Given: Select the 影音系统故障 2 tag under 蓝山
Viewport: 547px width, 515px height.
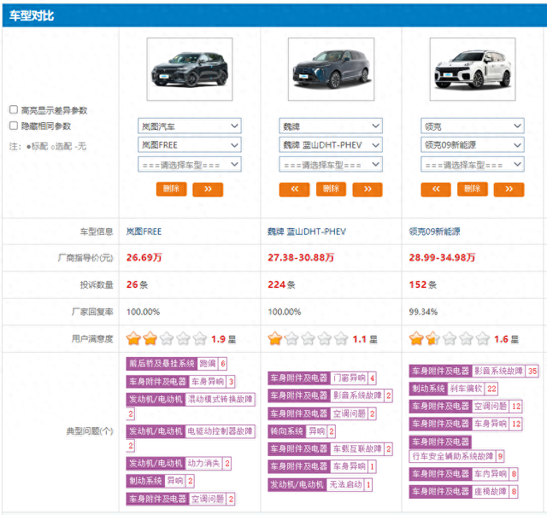Looking at the screenshot, I should tap(330, 395).
